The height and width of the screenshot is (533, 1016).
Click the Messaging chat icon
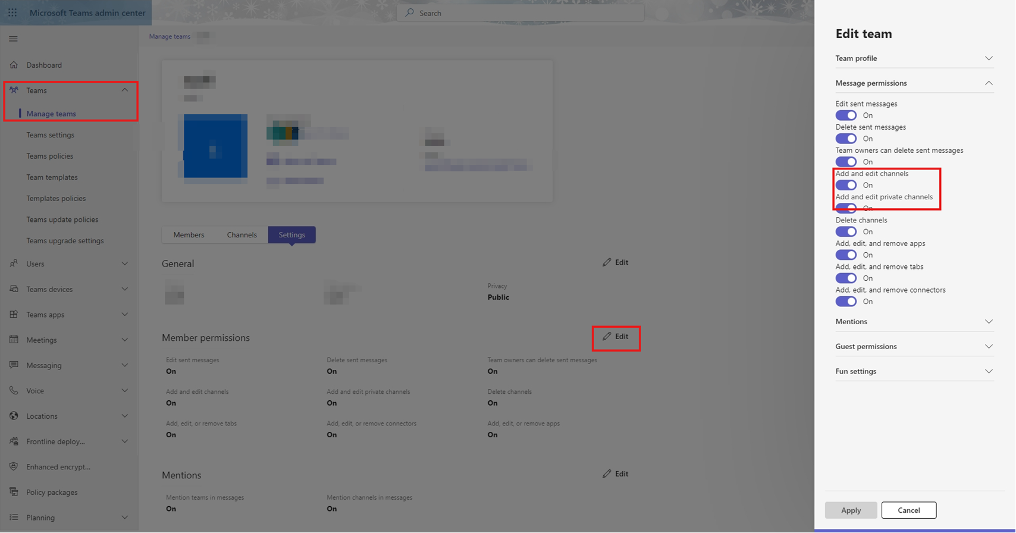click(x=14, y=365)
